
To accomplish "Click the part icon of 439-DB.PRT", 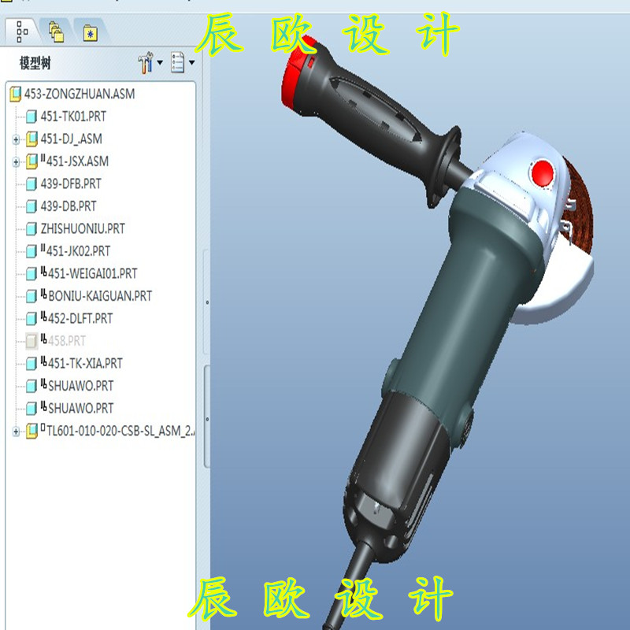I will (x=31, y=207).
